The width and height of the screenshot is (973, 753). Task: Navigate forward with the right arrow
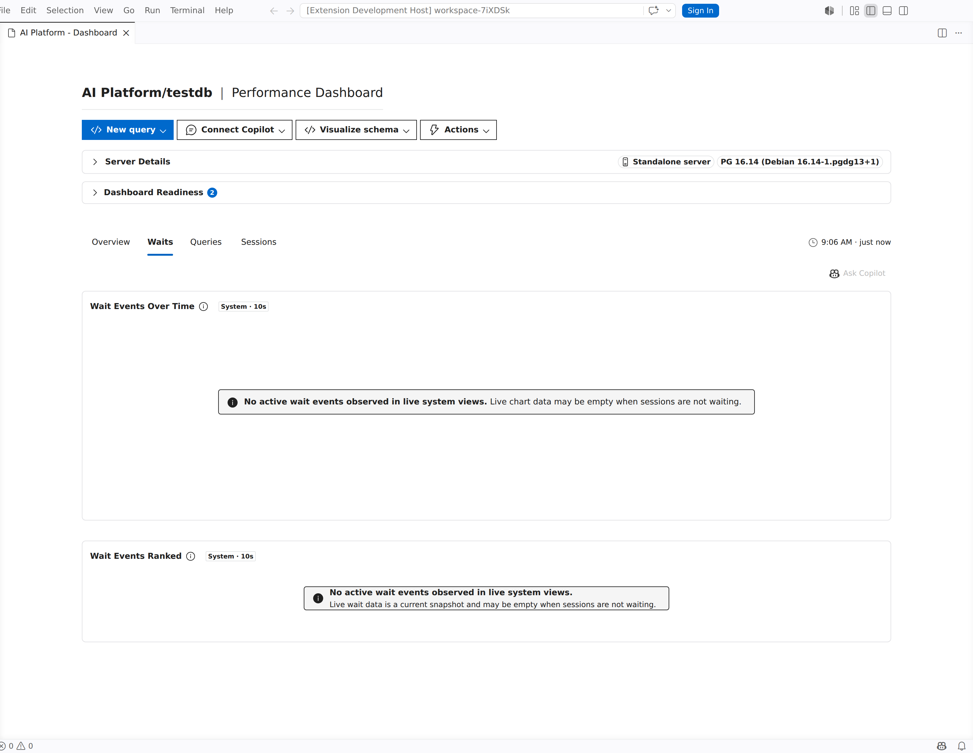coord(290,11)
